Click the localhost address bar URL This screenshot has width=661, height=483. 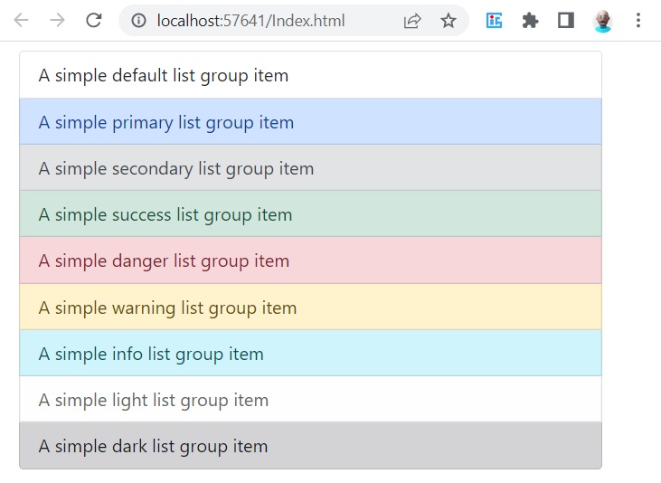coord(250,21)
